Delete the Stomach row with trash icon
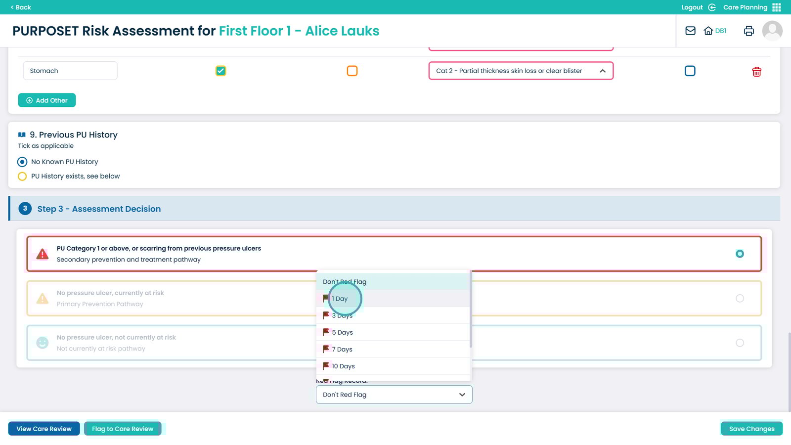791x445 pixels. tap(756, 72)
